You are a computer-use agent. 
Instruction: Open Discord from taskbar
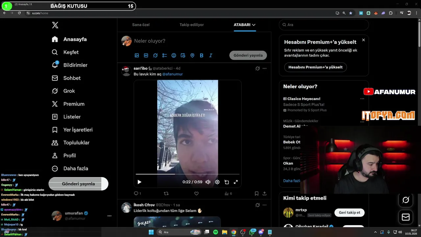point(261,232)
